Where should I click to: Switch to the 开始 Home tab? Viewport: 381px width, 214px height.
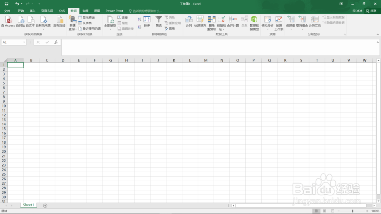[21, 11]
